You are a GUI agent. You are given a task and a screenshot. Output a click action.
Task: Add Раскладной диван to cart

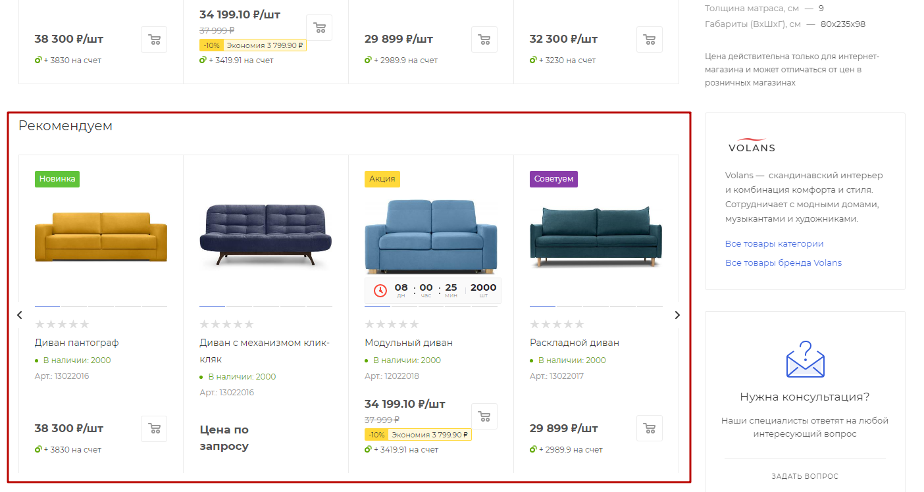(650, 428)
